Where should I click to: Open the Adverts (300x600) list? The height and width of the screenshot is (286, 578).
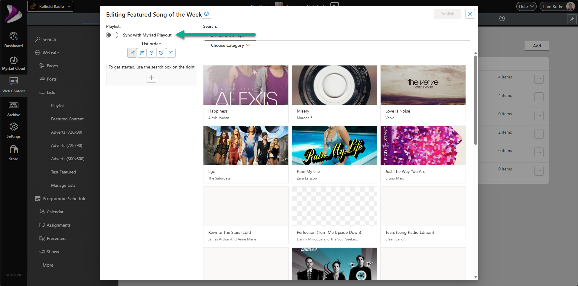point(68,159)
